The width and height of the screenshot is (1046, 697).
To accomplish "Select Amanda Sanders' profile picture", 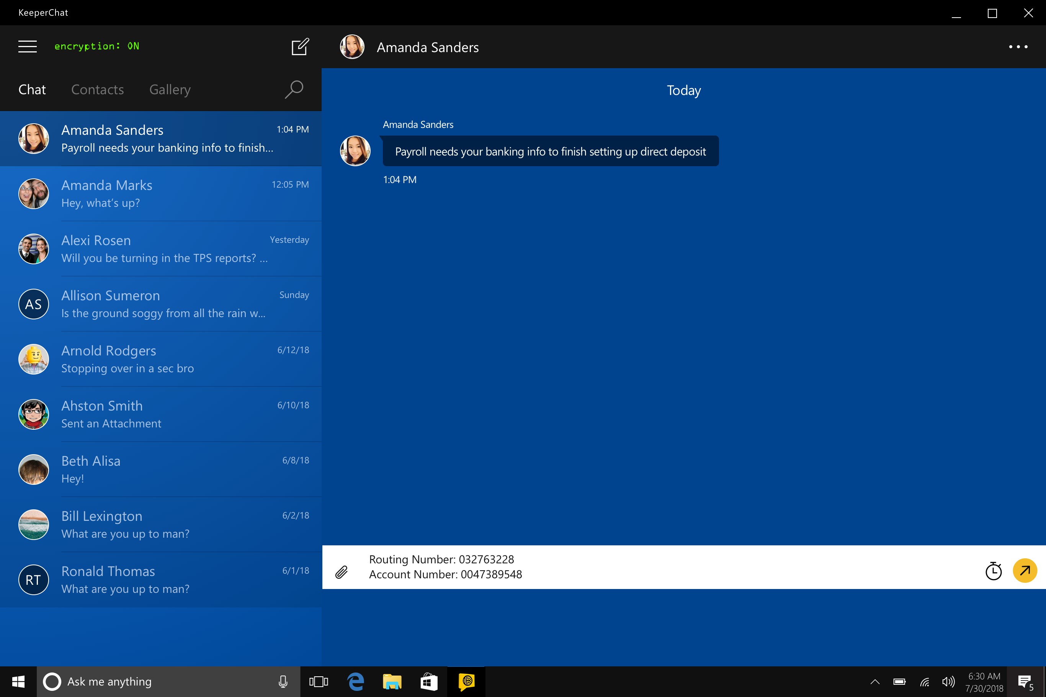I will coord(351,47).
